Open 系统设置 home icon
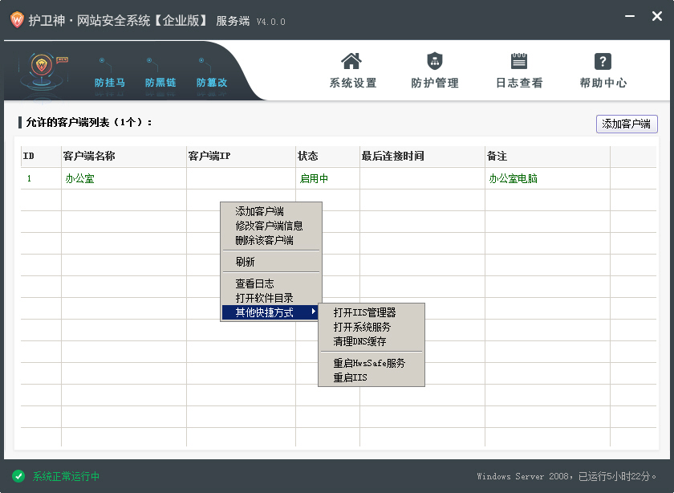The image size is (674, 493). tap(351, 61)
